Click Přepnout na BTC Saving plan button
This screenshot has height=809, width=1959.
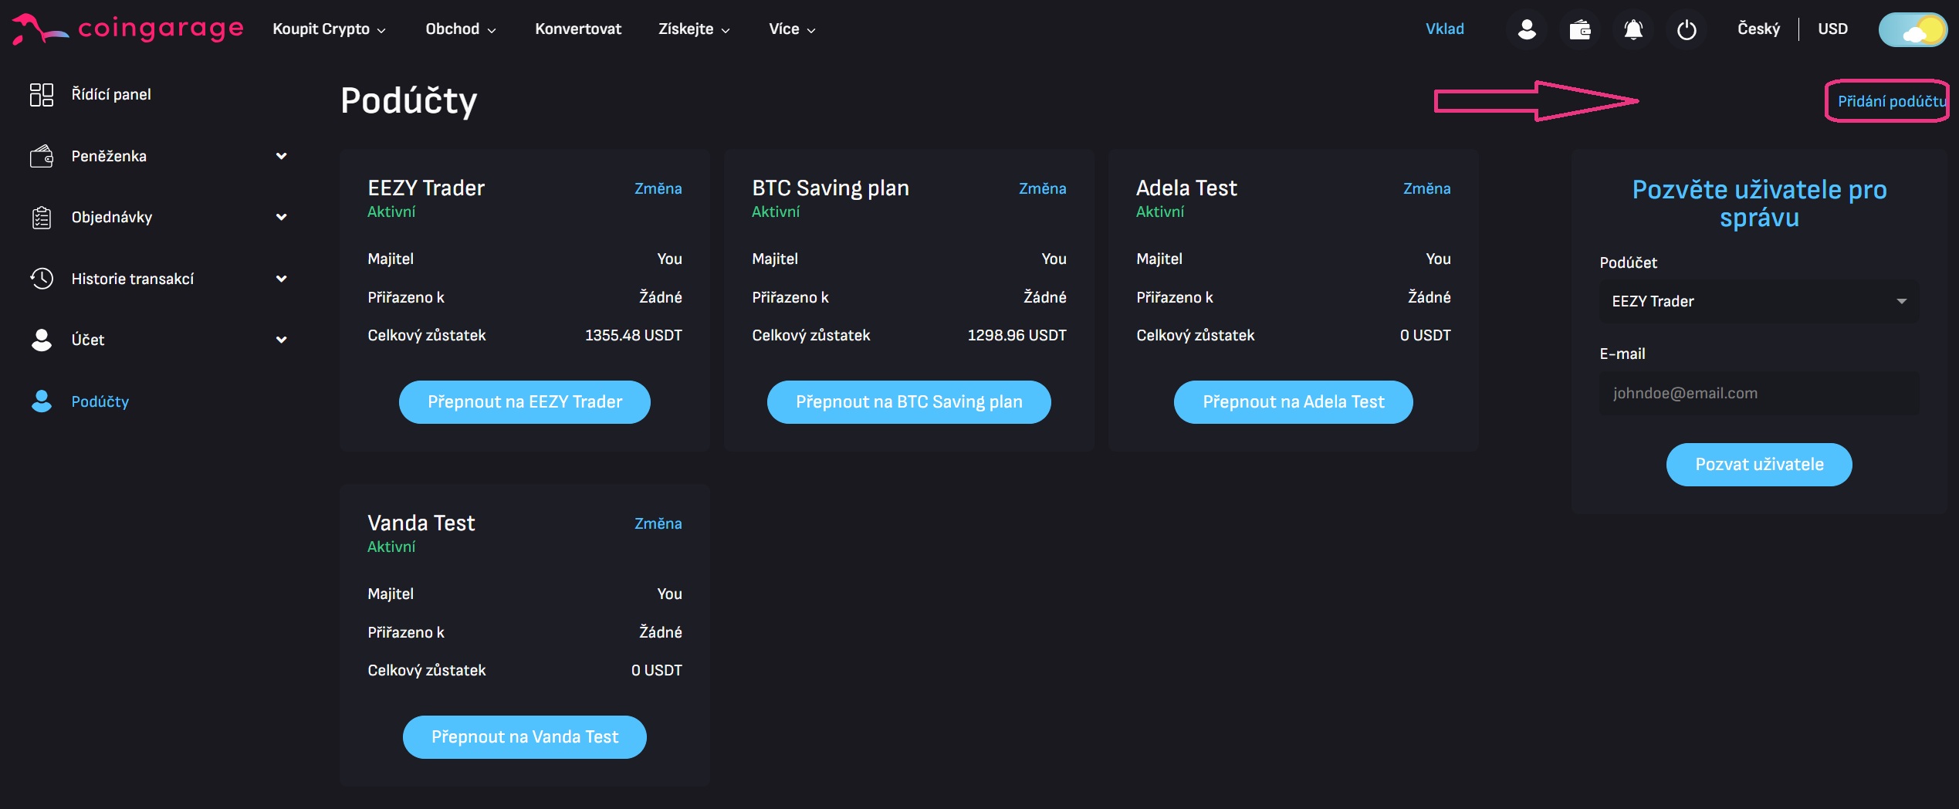(909, 402)
